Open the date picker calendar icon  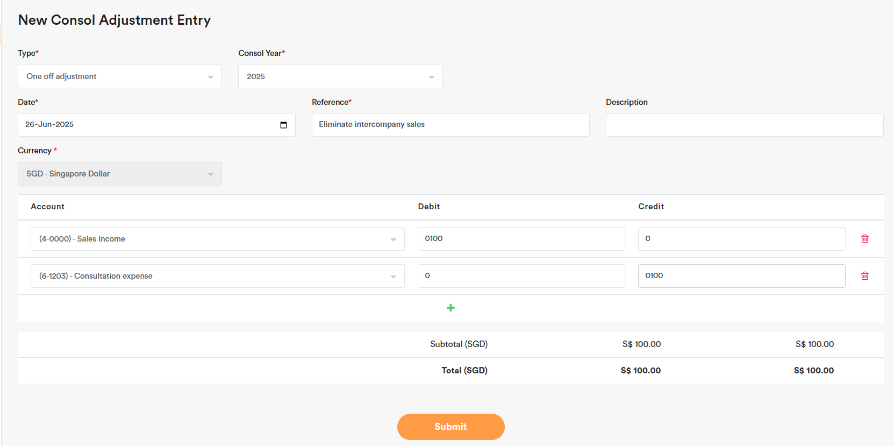[283, 125]
